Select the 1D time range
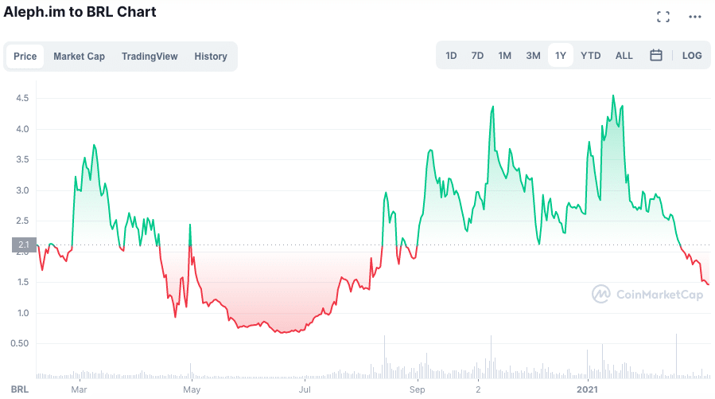 451,55
